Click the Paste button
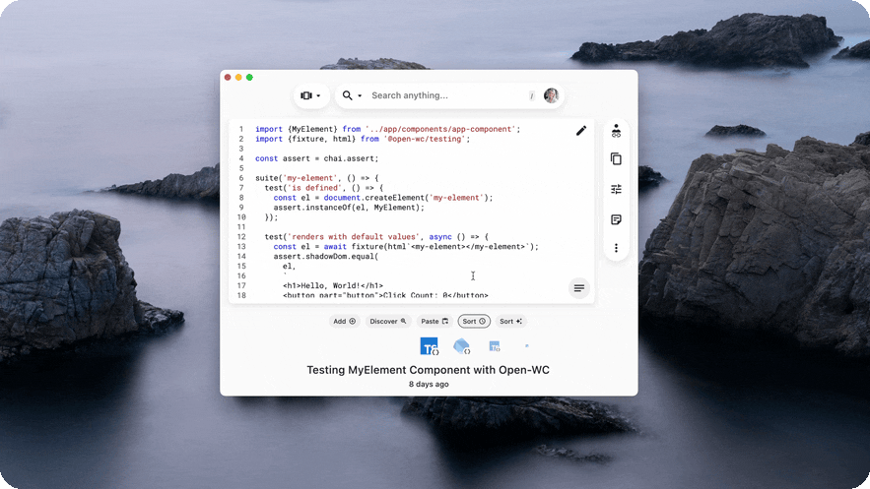The height and width of the screenshot is (489, 870). point(435,321)
